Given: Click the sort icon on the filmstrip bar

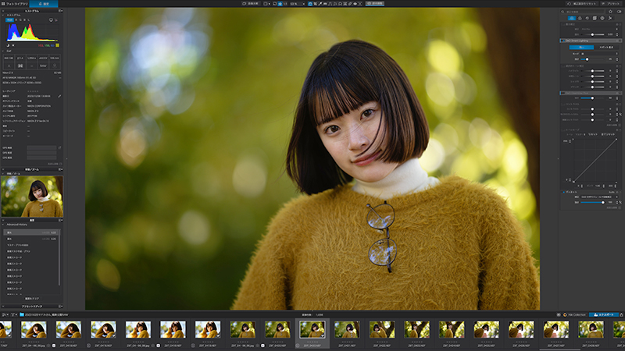Looking at the screenshot, I should (x=5, y=314).
